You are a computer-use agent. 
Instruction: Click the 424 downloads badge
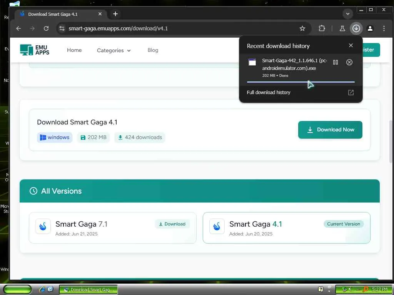click(140, 137)
